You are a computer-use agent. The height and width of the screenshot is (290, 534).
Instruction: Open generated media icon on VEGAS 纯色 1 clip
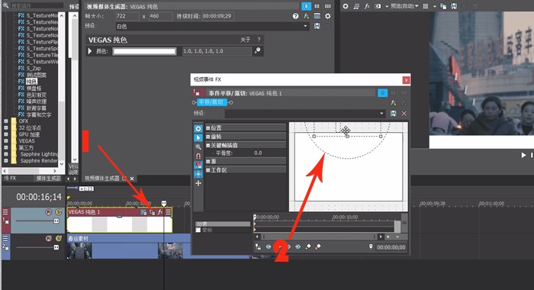pyautogui.click(x=143, y=212)
